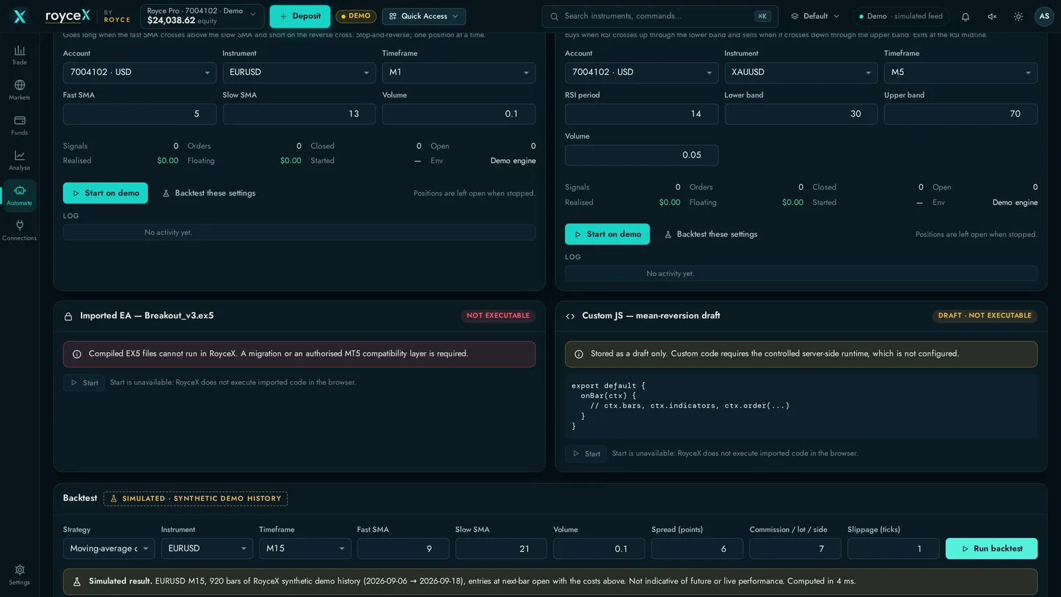Click the RSI period field showing 14
The height and width of the screenshot is (597, 1061).
coord(642,114)
